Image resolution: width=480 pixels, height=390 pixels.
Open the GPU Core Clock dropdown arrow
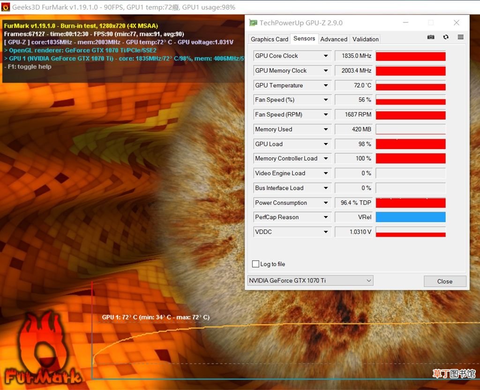[x=326, y=56]
